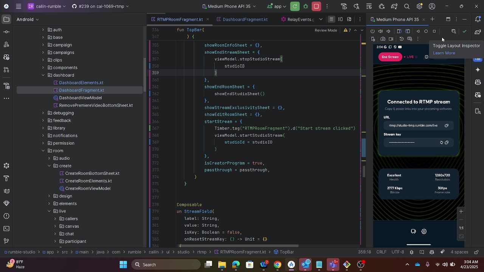The width and height of the screenshot is (484, 272).
Task: Open the #239 branch dropdown
Action: click(x=100, y=6)
